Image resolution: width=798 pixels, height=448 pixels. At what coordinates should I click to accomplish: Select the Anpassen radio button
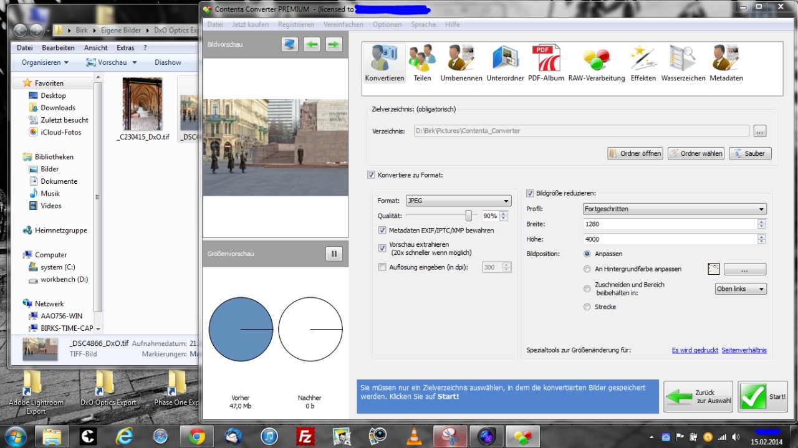click(x=587, y=254)
